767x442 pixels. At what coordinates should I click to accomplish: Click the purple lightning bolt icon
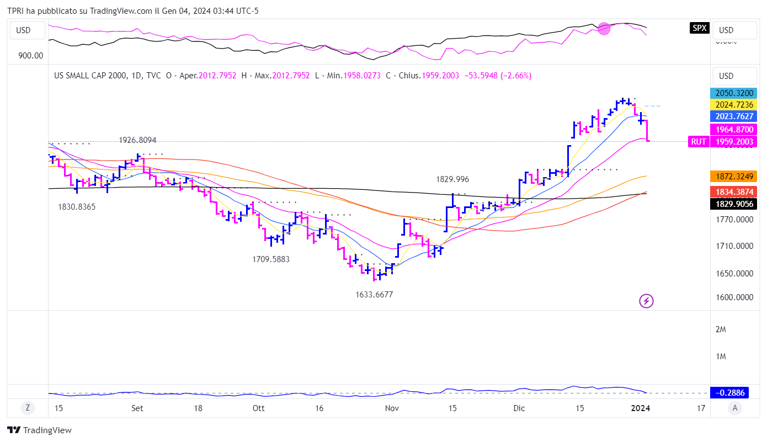[646, 301]
